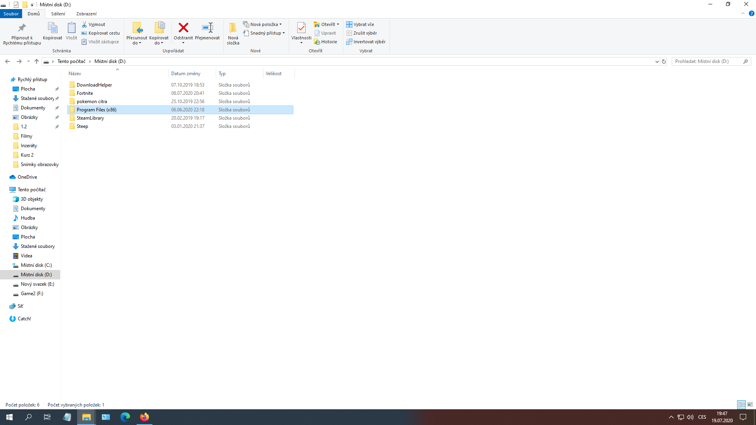This screenshot has height=425, width=756.
Task: Open the Zobrazení ribbon tab
Action: pyautogui.click(x=86, y=14)
